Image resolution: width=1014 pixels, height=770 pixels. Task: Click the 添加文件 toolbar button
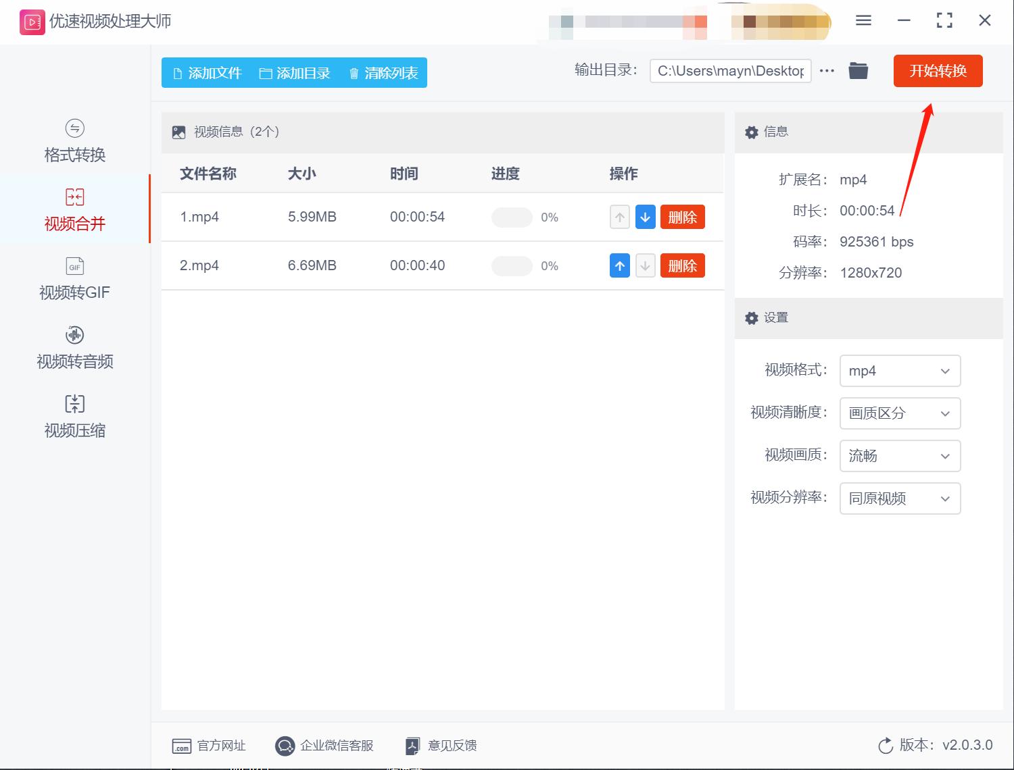(x=207, y=72)
